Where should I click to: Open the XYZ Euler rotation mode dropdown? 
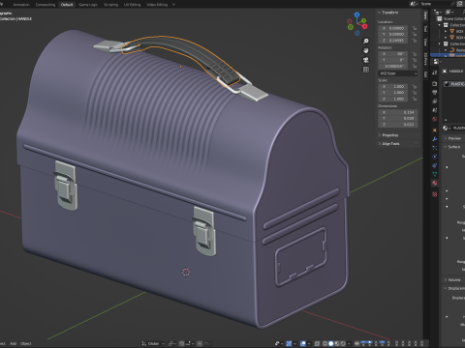click(398, 73)
